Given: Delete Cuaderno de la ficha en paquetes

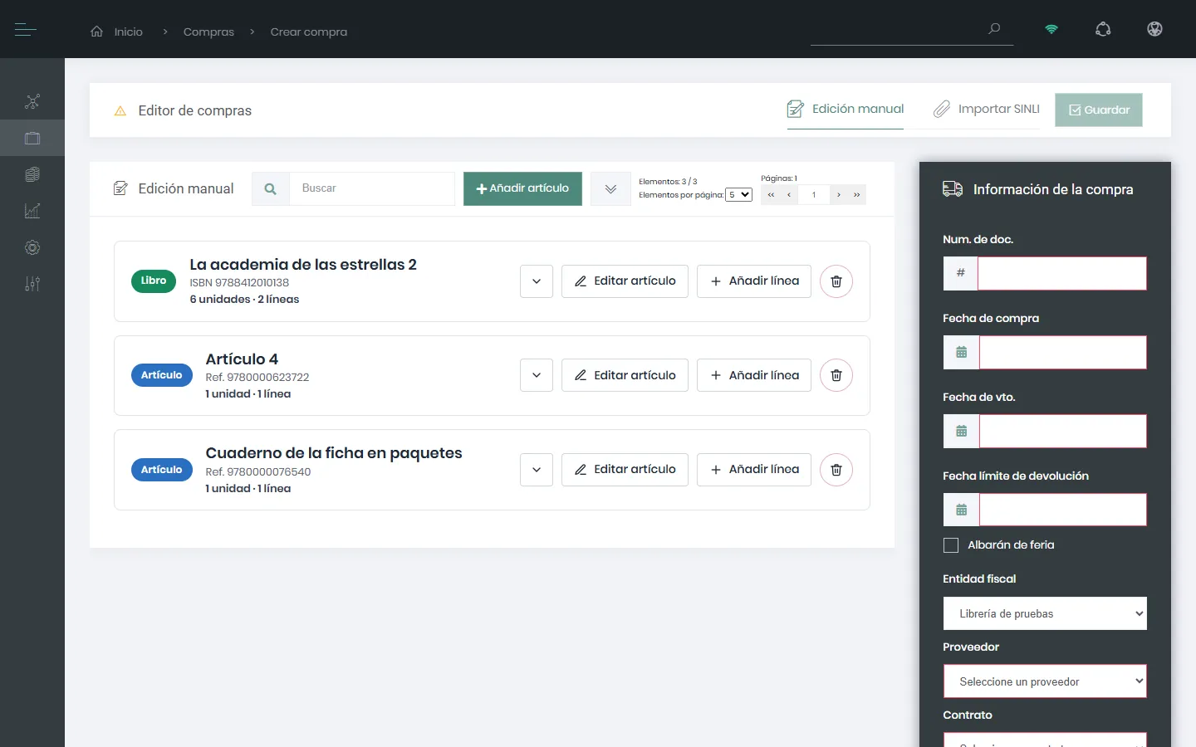Looking at the screenshot, I should click(836, 470).
